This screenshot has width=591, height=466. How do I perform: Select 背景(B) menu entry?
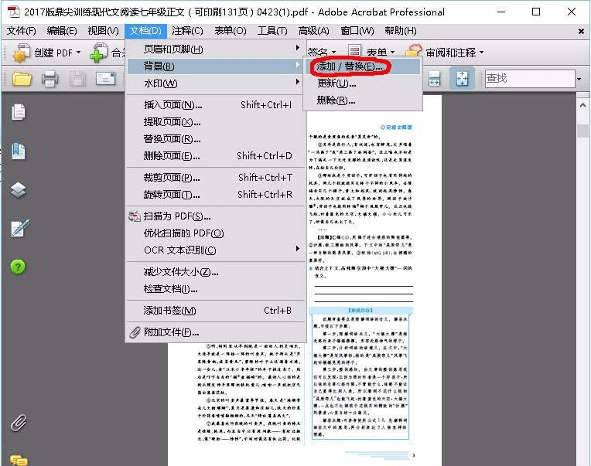pyautogui.click(x=216, y=66)
